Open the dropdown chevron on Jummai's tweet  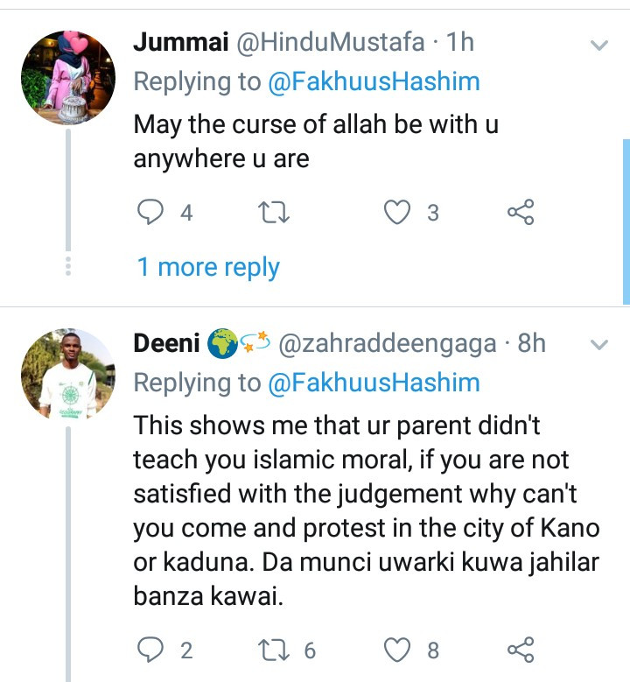[x=599, y=44]
